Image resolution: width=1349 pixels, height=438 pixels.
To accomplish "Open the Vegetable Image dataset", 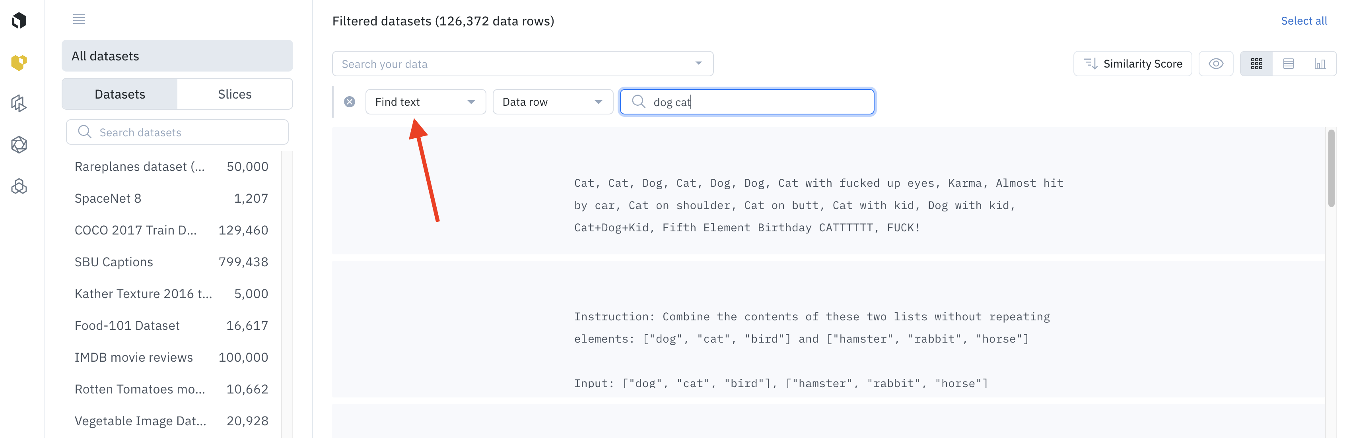I will coord(171,421).
